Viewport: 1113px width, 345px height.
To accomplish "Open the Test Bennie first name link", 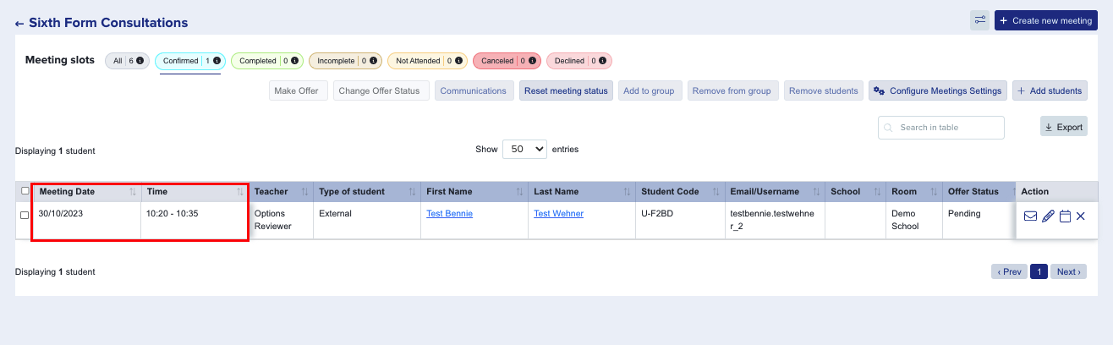I will point(449,214).
